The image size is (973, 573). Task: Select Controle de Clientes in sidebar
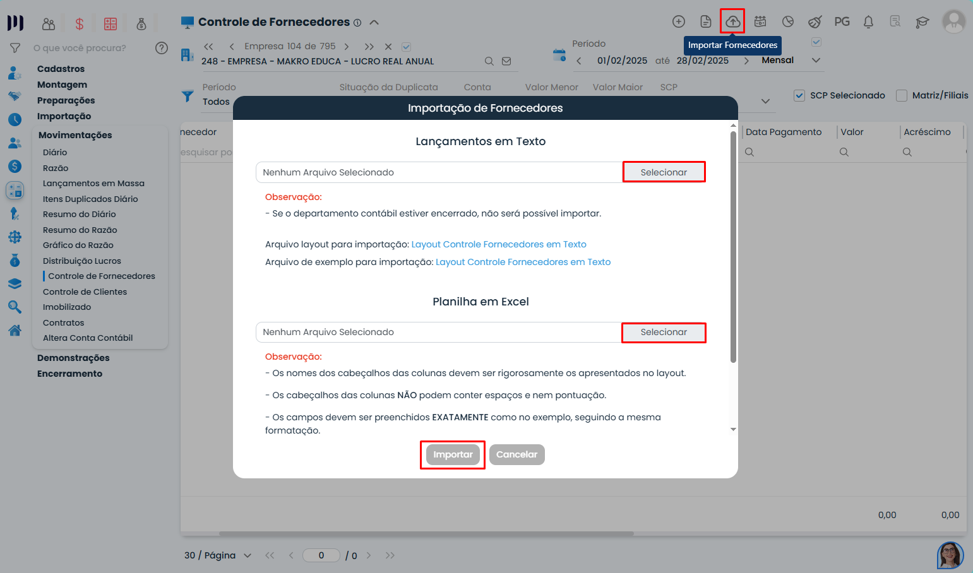coord(85,292)
